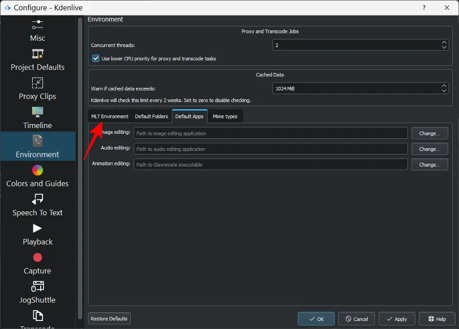
Task: Increase concurrent threads with up arrow
Action: coord(444,42)
